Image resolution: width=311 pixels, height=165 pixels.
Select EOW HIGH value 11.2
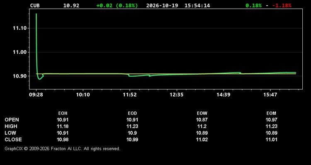(x=202, y=126)
